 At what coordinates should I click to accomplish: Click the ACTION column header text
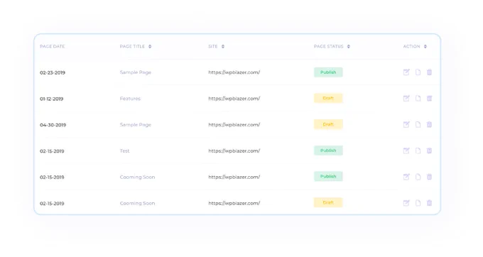click(411, 46)
